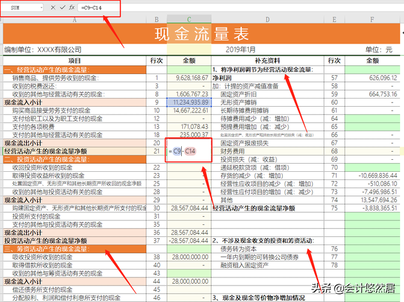Image resolution: width=404 pixels, height=302 pixels.
Task: Select column A header
Action: coord(74,20)
